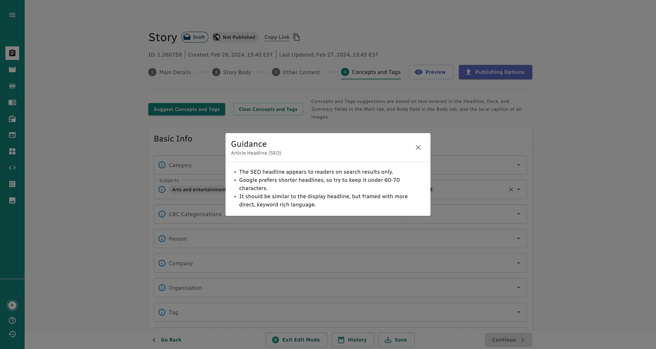Open Publishing Options
Viewport: 656px width, 349px height.
coord(495,72)
